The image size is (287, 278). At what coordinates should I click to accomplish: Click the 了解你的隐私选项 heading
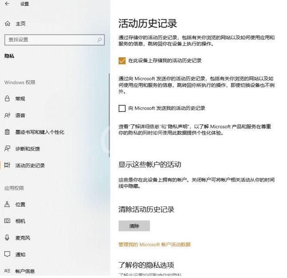(x=146, y=265)
